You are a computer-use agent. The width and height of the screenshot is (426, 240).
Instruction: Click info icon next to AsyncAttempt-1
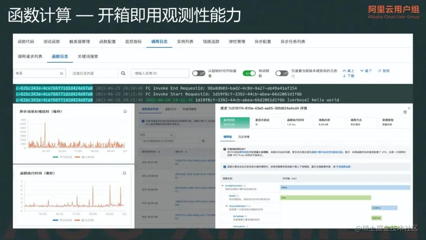pyautogui.click(x=249, y=206)
